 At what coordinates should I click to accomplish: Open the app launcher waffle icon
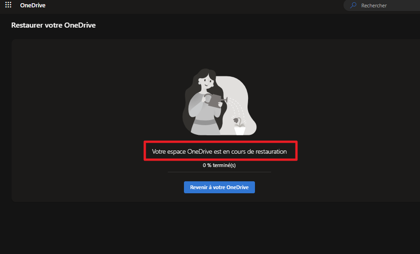(8, 5)
